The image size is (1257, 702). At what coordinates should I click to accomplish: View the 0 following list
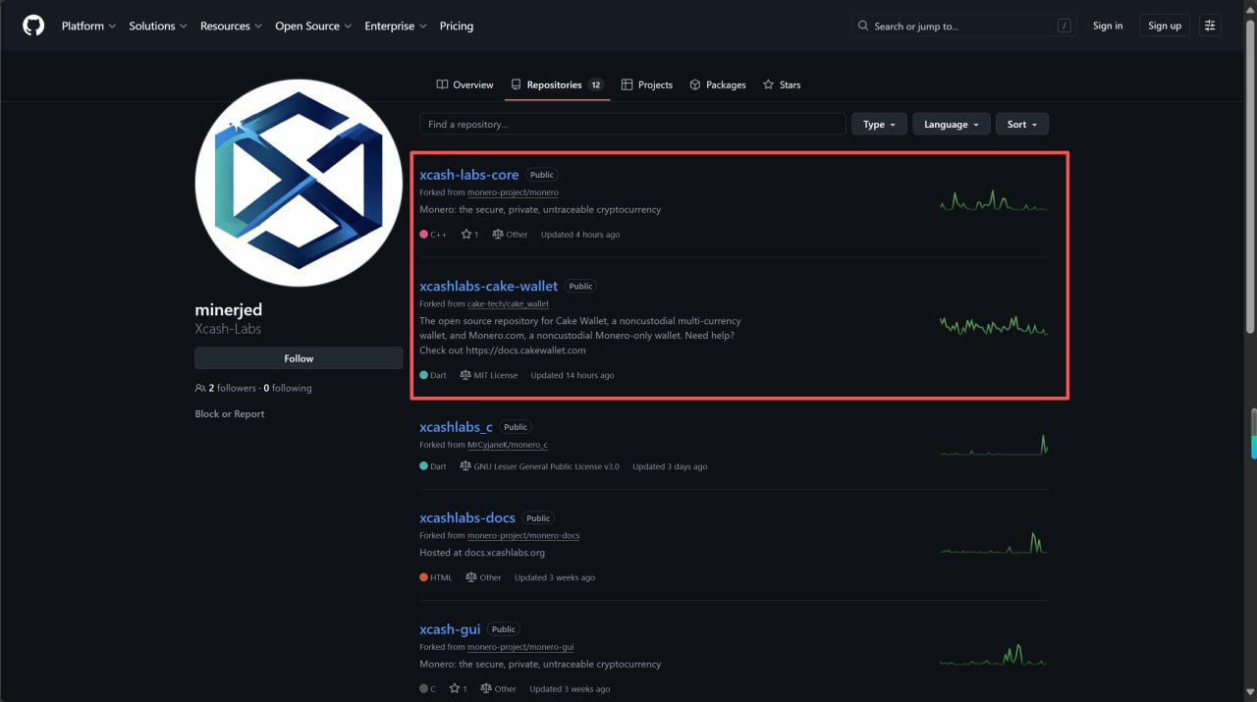pos(288,388)
